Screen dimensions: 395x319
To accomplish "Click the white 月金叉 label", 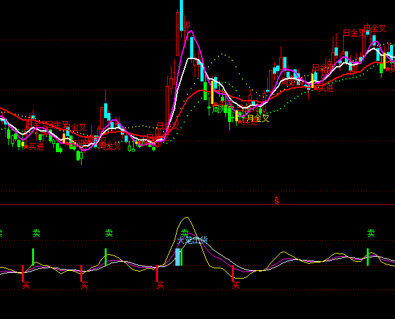I will pyautogui.click(x=258, y=118).
